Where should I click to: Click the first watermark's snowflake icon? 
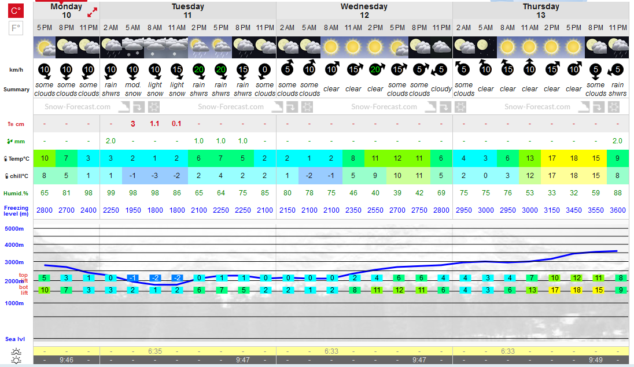pos(154,107)
